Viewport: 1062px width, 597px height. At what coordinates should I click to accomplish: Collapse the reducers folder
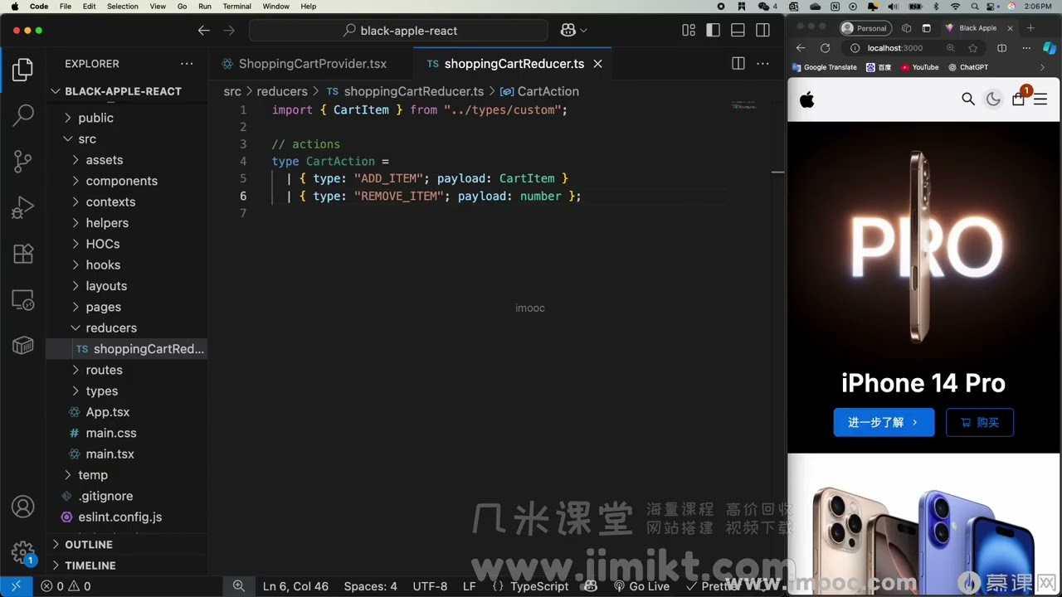(x=111, y=328)
